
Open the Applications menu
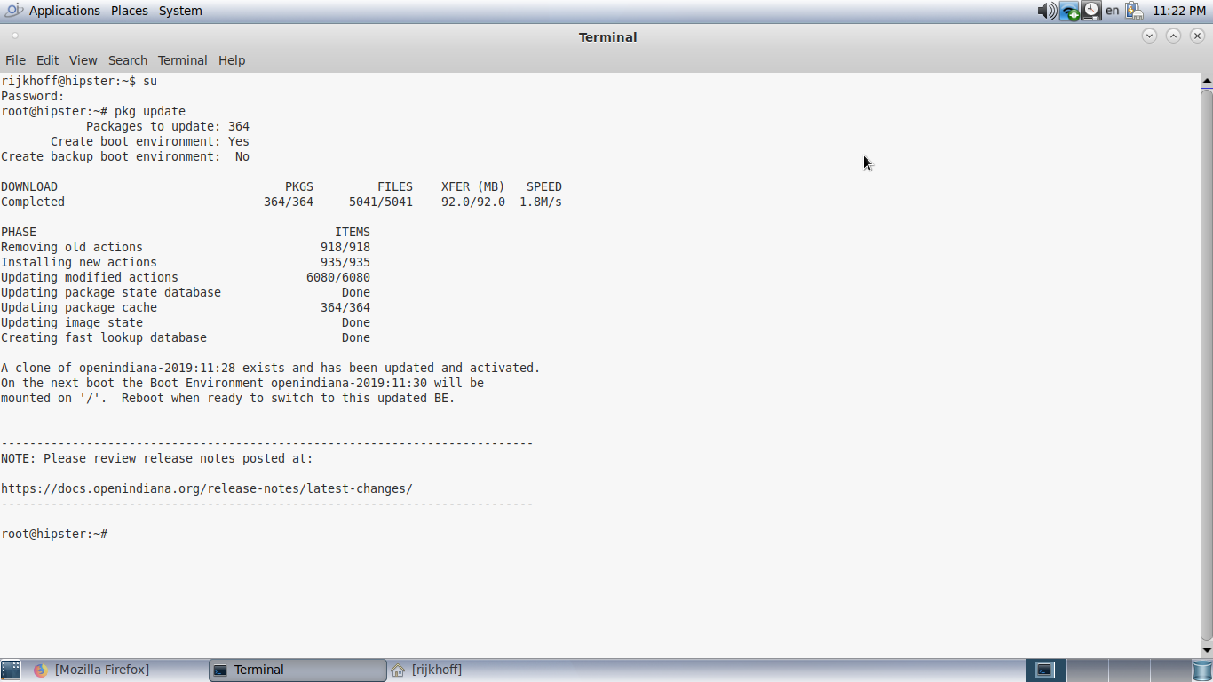click(65, 11)
